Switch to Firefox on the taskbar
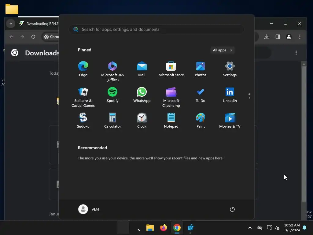The height and width of the screenshot is (235, 313). (164, 228)
